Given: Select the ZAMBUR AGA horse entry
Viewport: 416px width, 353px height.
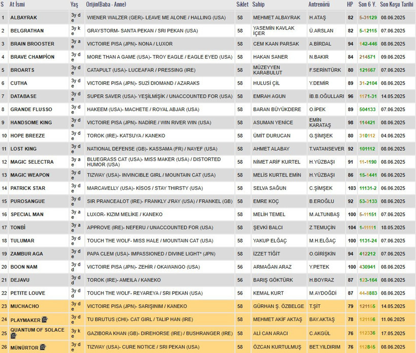Looking at the screenshot, I should [26, 254].
